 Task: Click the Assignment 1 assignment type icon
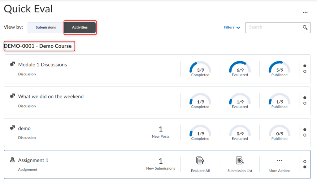(13, 160)
